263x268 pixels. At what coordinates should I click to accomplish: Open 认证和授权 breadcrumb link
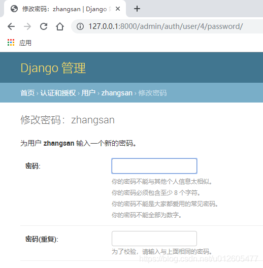tap(58, 93)
